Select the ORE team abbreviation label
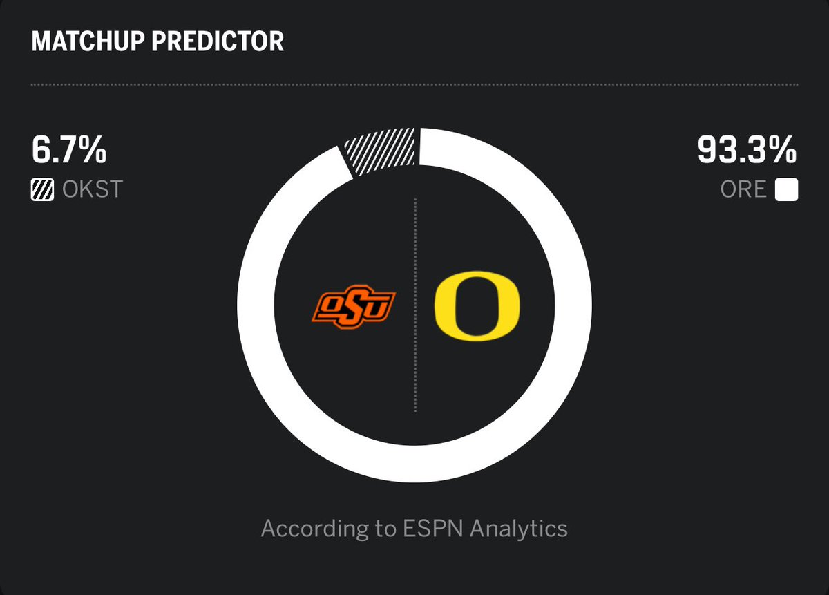This screenshot has width=829, height=595. tap(743, 189)
